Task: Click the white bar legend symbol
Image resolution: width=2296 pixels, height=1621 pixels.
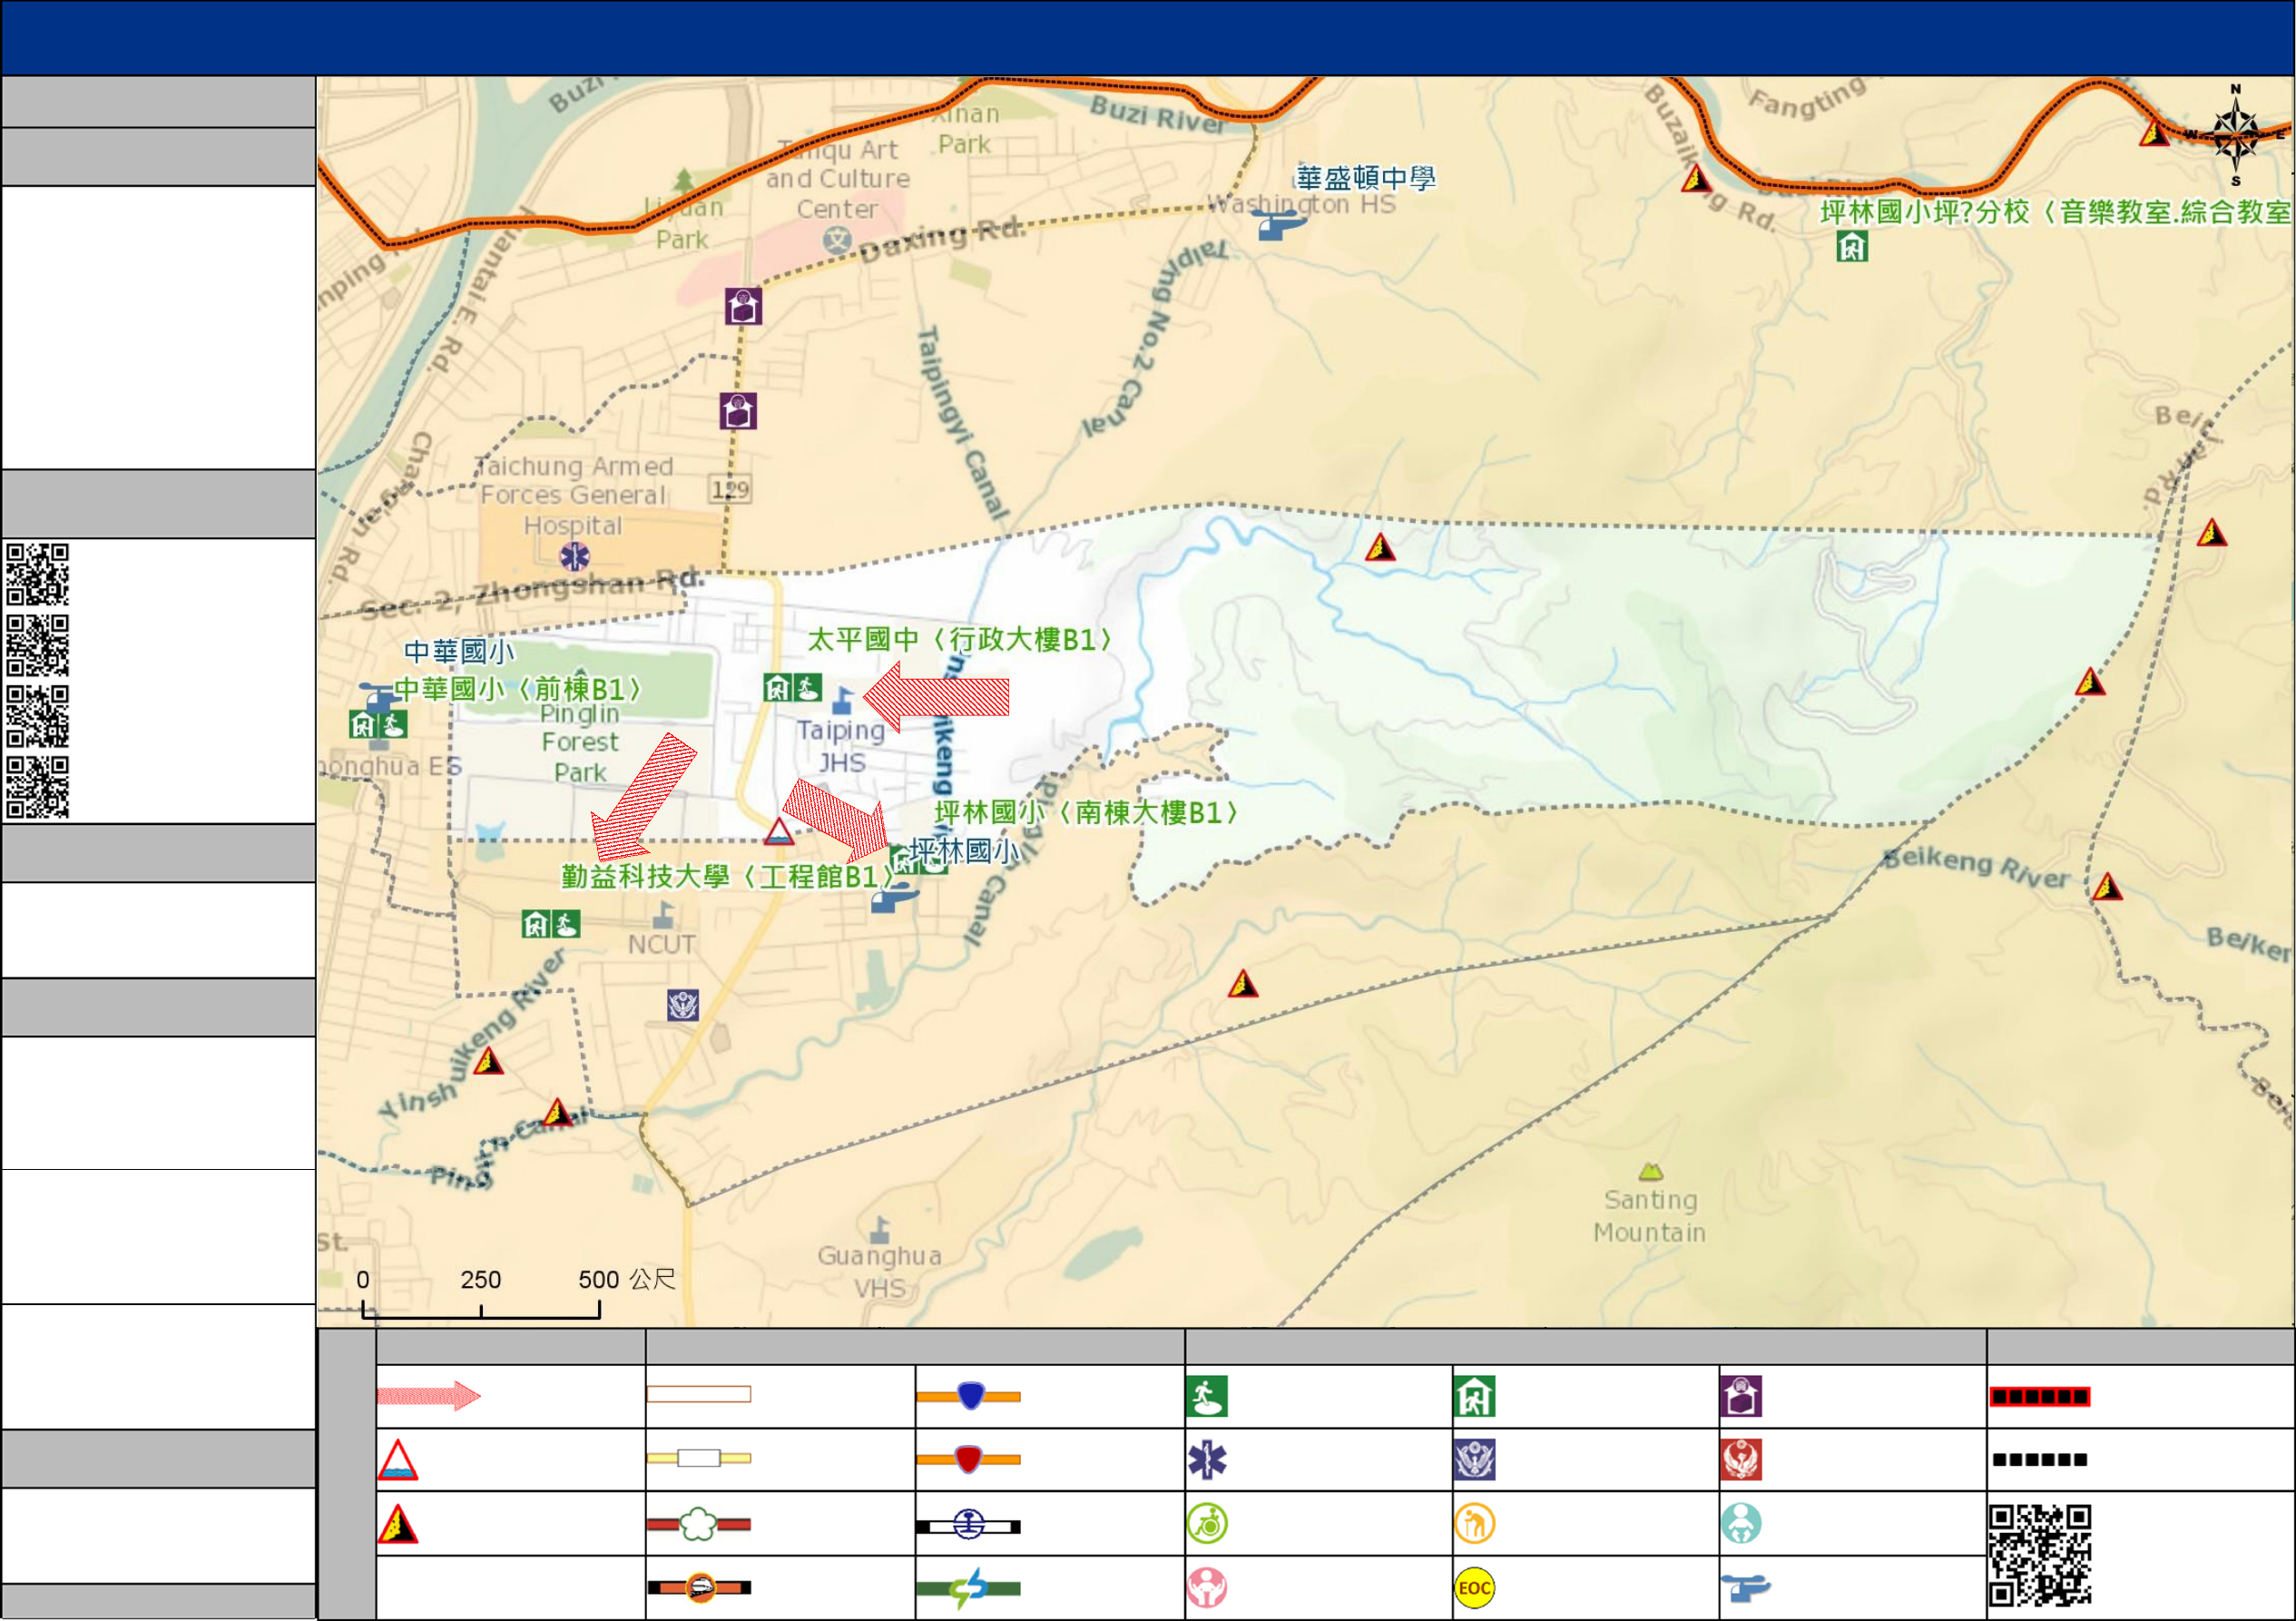Action: point(699,1394)
